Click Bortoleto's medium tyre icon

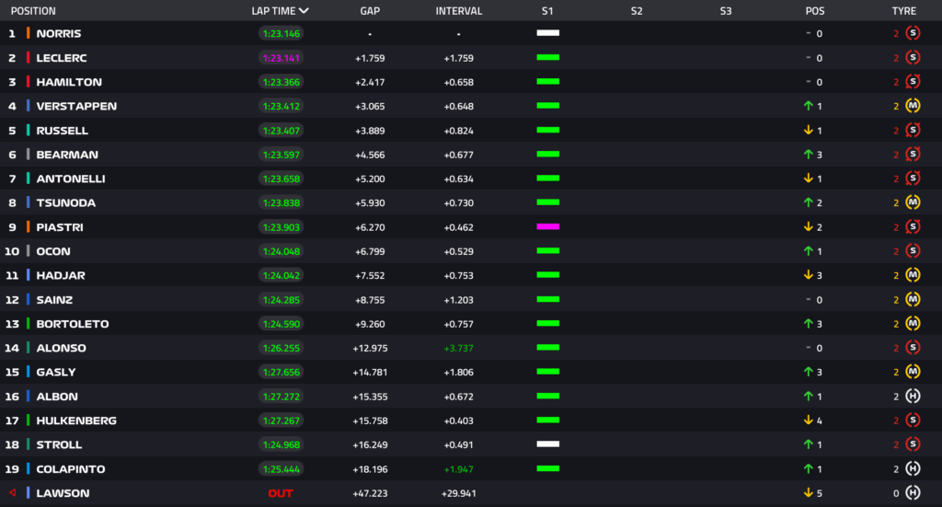[x=913, y=324]
